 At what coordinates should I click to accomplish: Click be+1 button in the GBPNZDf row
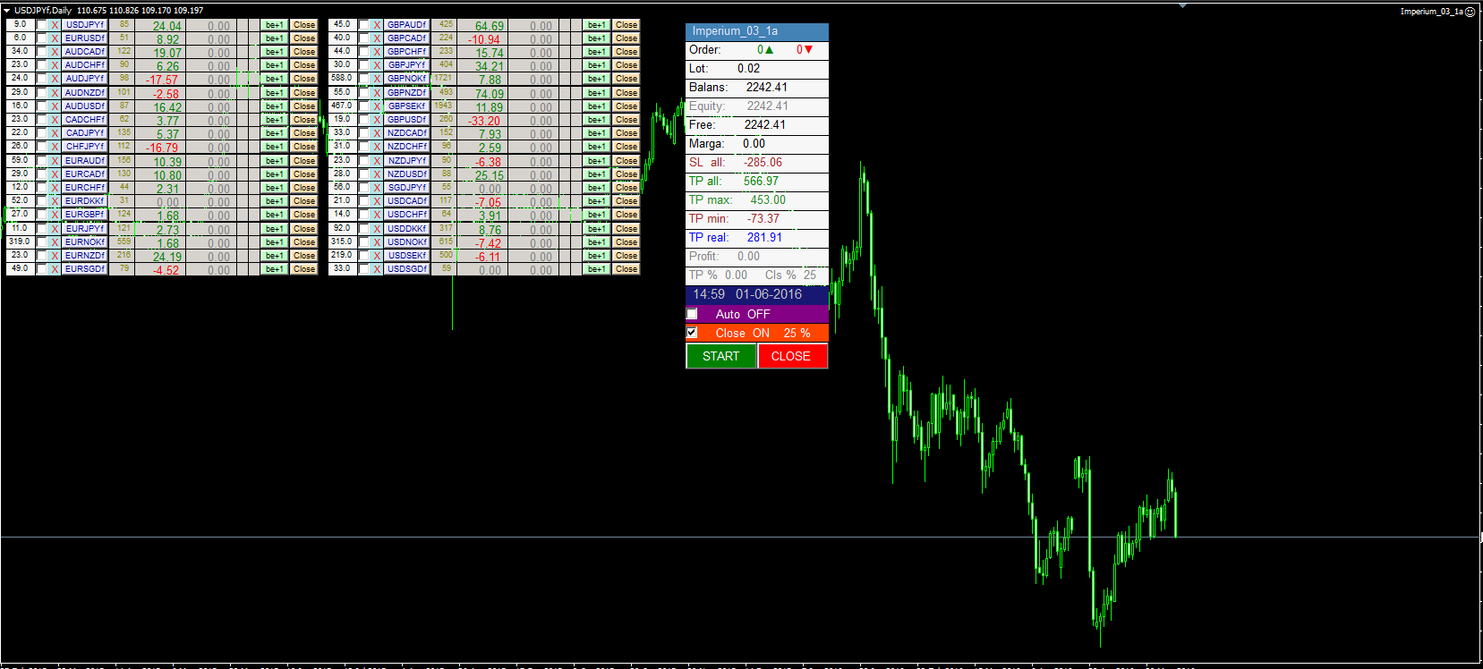point(596,93)
